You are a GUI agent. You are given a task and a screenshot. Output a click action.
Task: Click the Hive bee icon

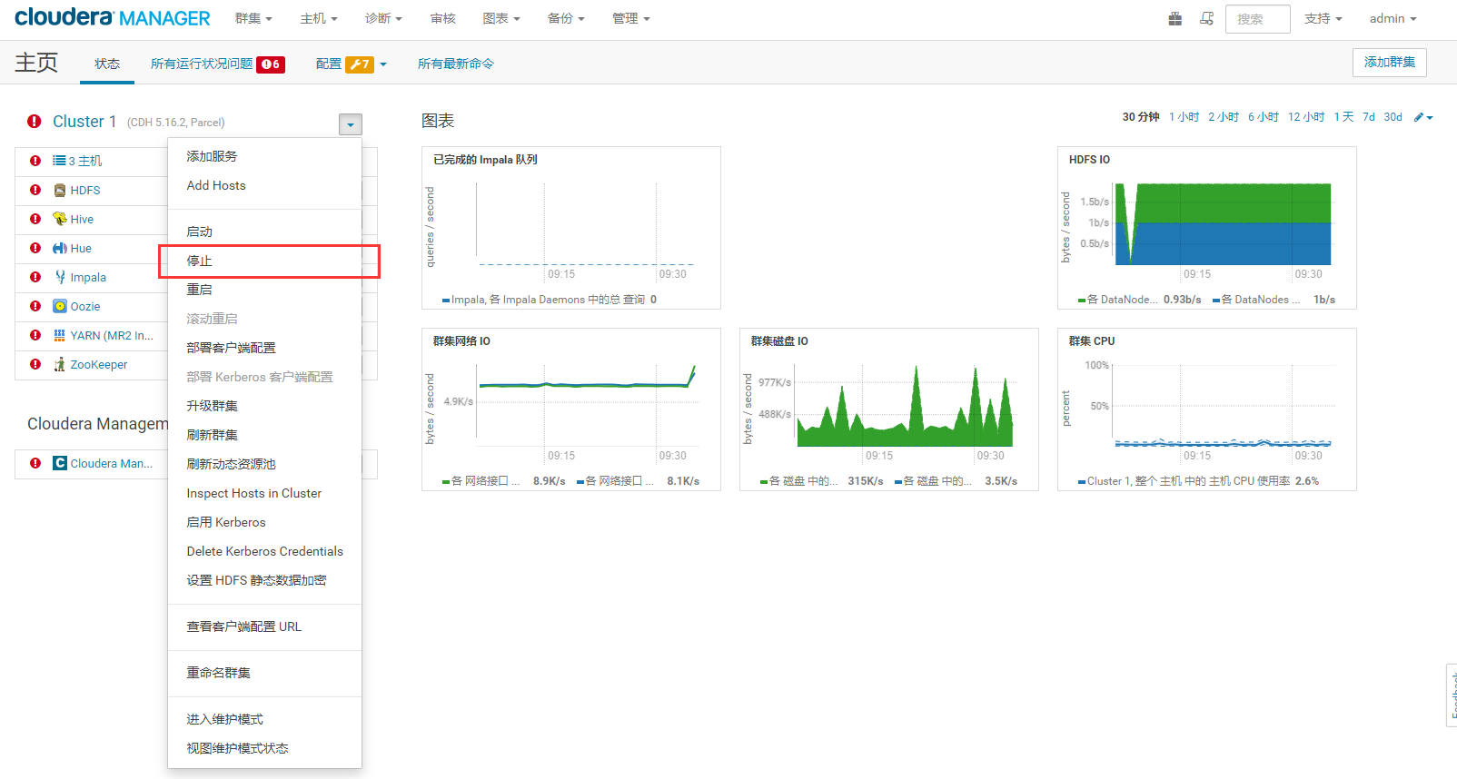[x=60, y=219]
